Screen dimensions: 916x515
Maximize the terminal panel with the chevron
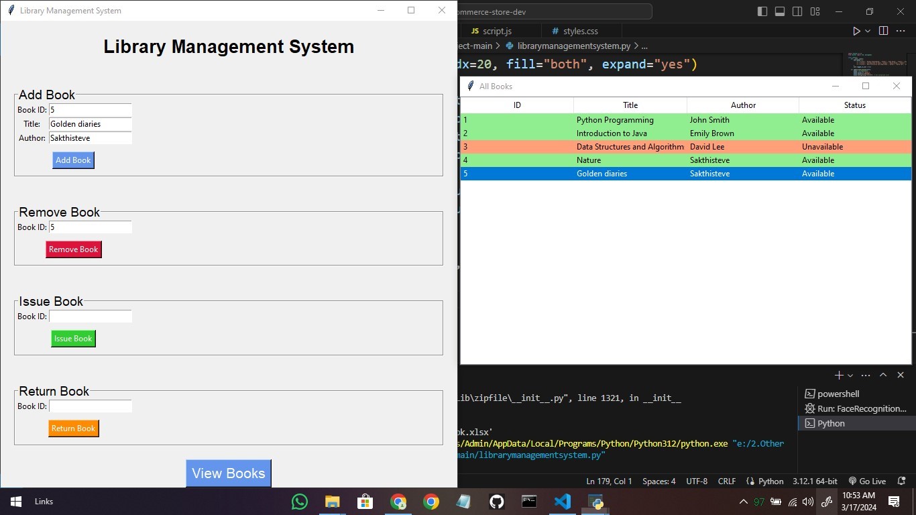(x=883, y=376)
